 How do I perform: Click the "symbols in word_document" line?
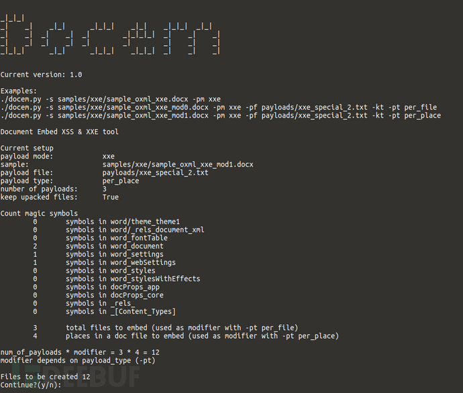click(115, 247)
